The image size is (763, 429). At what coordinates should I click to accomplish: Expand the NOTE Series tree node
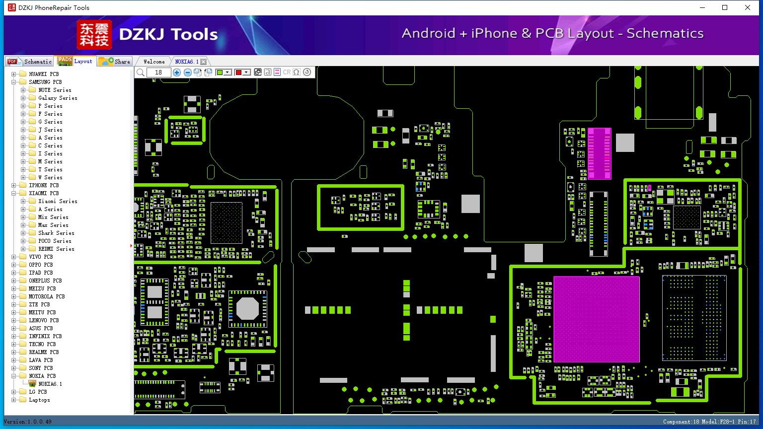coord(23,90)
